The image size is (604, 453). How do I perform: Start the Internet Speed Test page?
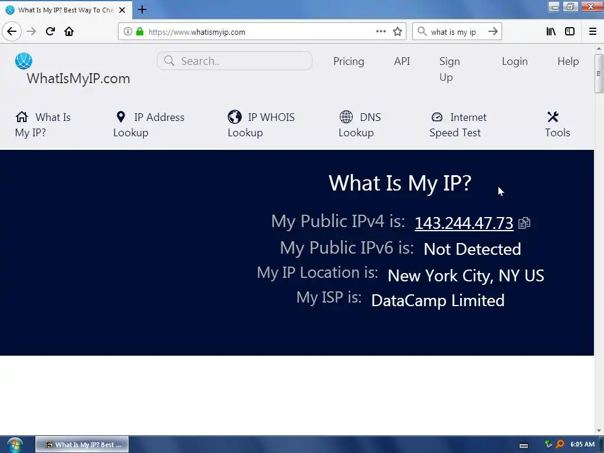click(458, 125)
